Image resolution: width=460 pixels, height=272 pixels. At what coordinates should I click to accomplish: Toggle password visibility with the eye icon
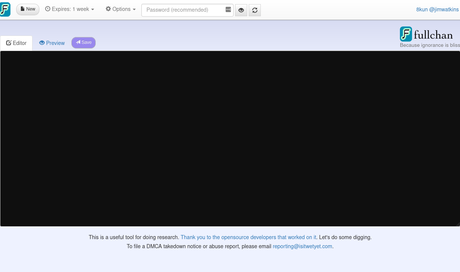tap(241, 10)
